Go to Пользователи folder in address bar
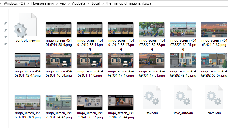Screen dimensions: 228x128 pos(42,3)
